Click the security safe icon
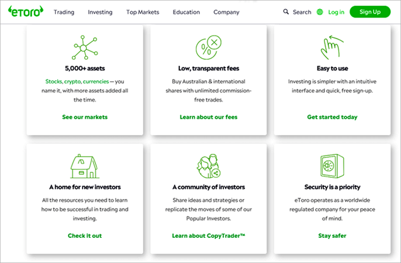Viewport: 401px width, 263px height. 332,167
